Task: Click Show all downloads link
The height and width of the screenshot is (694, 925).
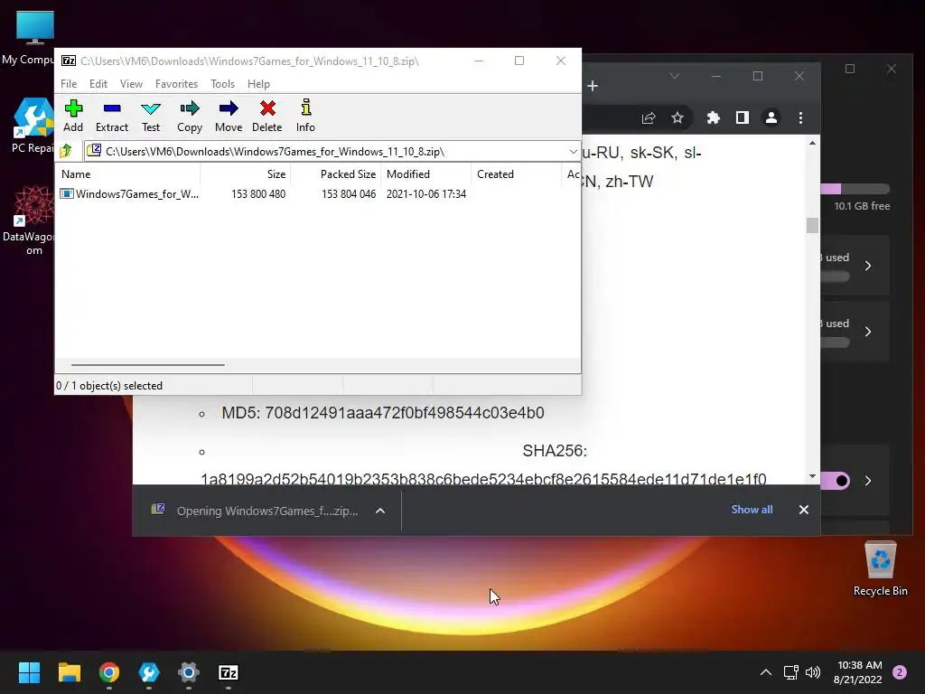Action: 752,510
